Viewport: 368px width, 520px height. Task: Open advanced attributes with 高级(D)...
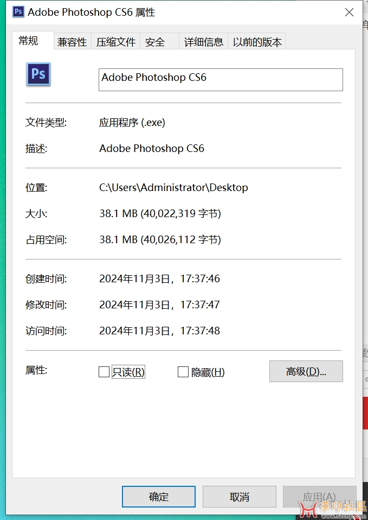coord(306,371)
